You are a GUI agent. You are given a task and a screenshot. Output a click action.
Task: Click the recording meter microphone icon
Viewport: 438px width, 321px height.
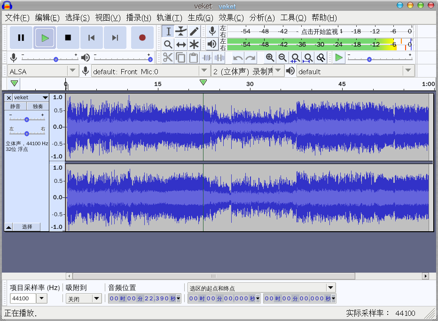click(212, 31)
